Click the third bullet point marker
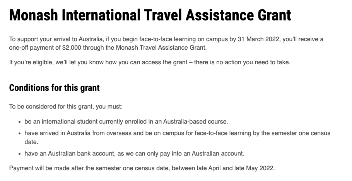 [x=20, y=154]
